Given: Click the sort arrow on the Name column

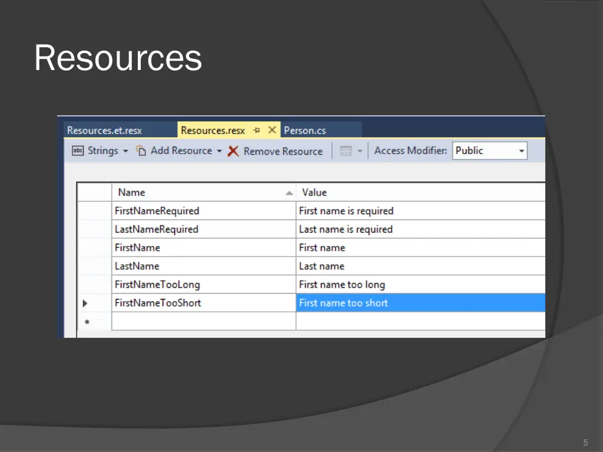Looking at the screenshot, I should point(288,192).
